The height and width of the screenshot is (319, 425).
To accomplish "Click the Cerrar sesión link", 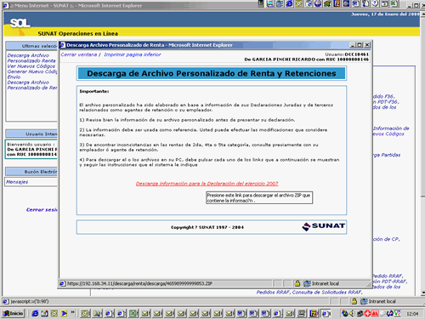I will click(x=42, y=210).
